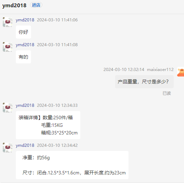Screen dimensions: 184x183
Task: Click the 进店 button beside ymd2018
Action: [x=36, y=5]
